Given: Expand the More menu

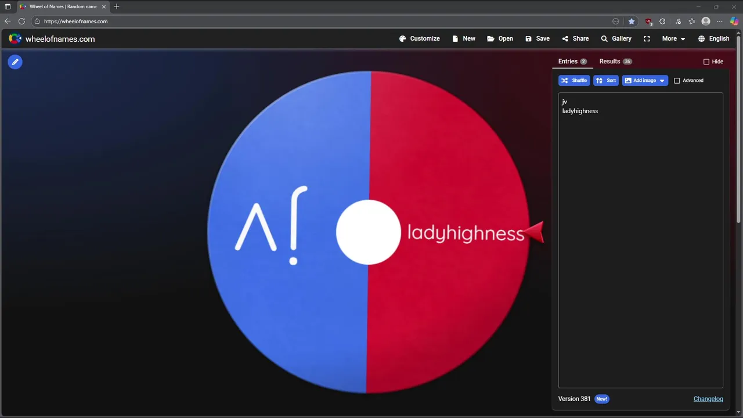Looking at the screenshot, I should tap(673, 38).
